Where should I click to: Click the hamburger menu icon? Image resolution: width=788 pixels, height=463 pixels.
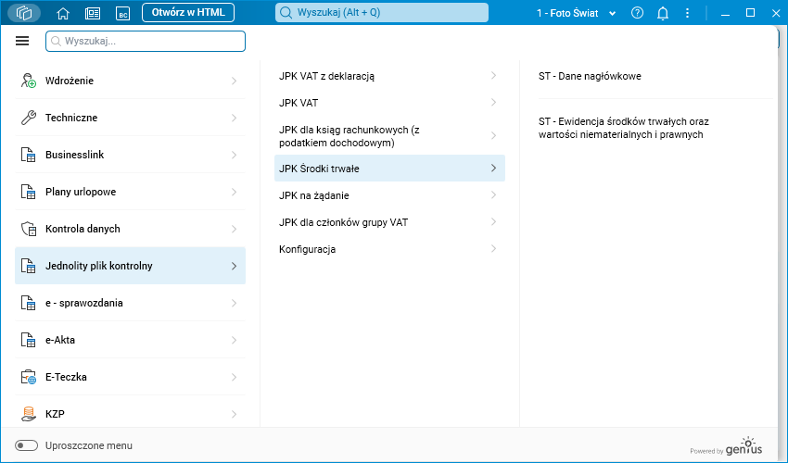(x=23, y=41)
